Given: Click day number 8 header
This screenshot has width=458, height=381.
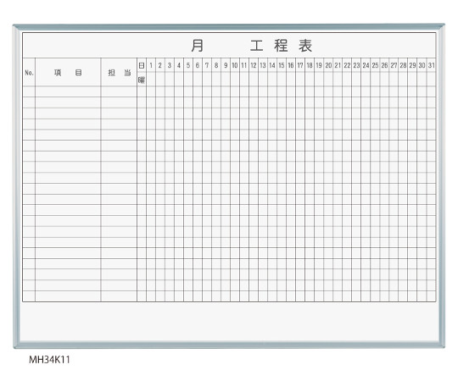Looking at the screenshot, I should click(x=216, y=65).
